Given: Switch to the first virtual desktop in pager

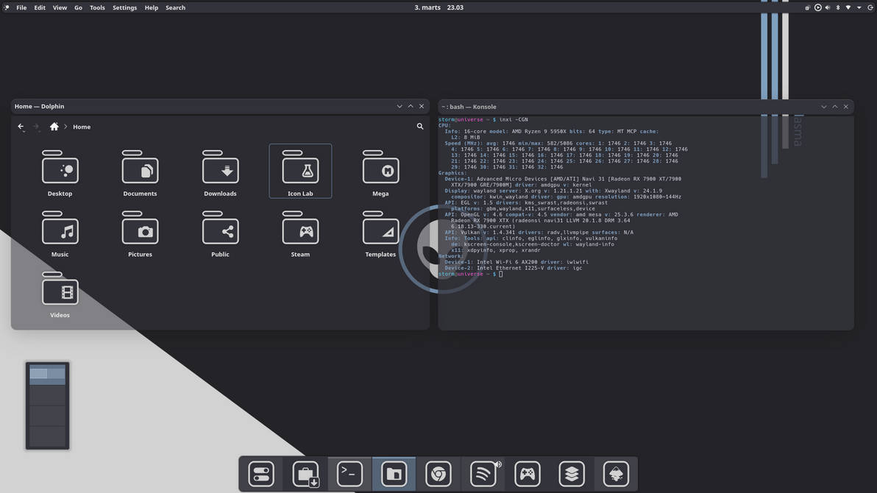Looking at the screenshot, I should coord(48,374).
